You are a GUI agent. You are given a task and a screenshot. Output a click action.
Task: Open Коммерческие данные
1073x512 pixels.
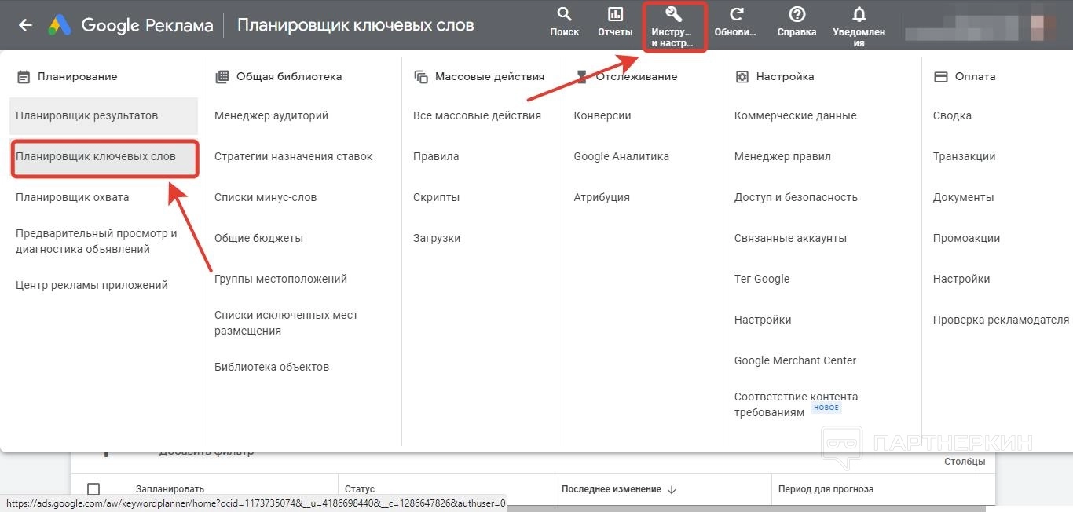[x=796, y=115]
